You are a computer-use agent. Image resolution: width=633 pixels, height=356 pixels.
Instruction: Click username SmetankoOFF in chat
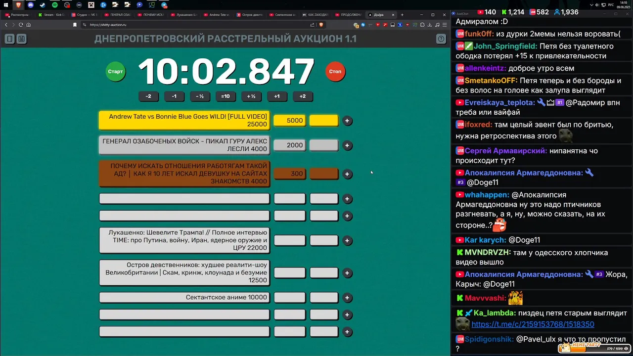coord(491,81)
